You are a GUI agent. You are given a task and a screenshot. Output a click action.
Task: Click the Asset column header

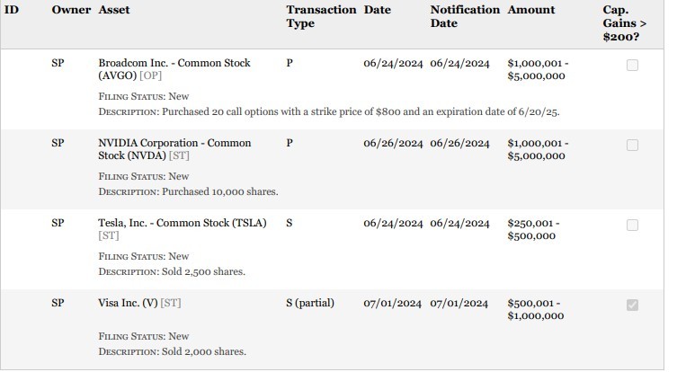click(112, 10)
